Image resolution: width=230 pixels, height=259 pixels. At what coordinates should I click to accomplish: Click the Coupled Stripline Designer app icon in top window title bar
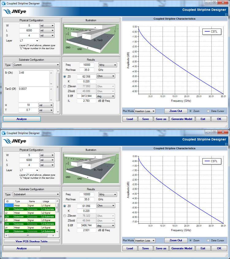(x=3, y=3)
